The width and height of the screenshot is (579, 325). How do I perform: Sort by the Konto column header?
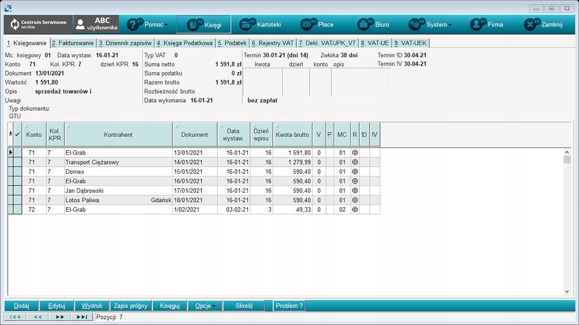click(34, 135)
